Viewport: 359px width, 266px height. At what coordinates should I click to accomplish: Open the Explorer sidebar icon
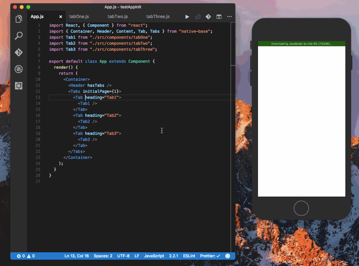(x=18, y=19)
